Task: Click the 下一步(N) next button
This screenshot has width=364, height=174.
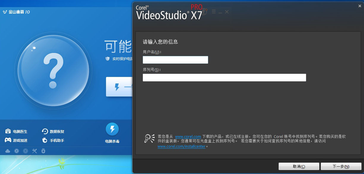Action: coord(341,166)
